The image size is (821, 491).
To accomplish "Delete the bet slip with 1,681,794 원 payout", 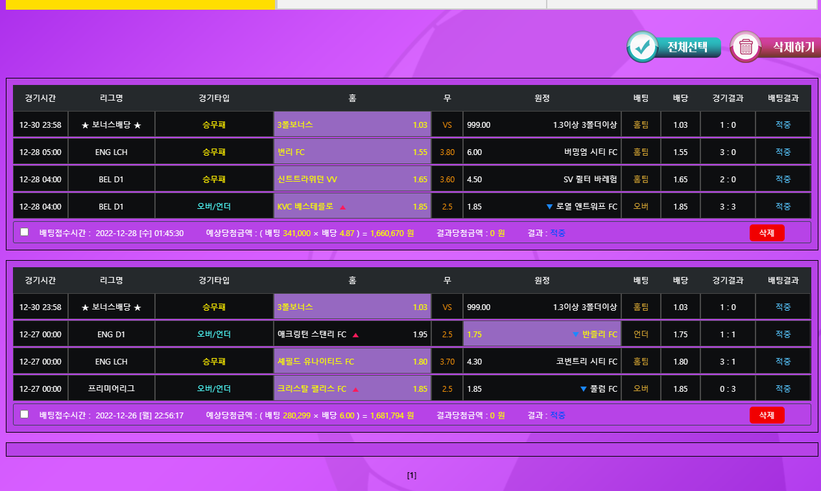I will [x=767, y=415].
